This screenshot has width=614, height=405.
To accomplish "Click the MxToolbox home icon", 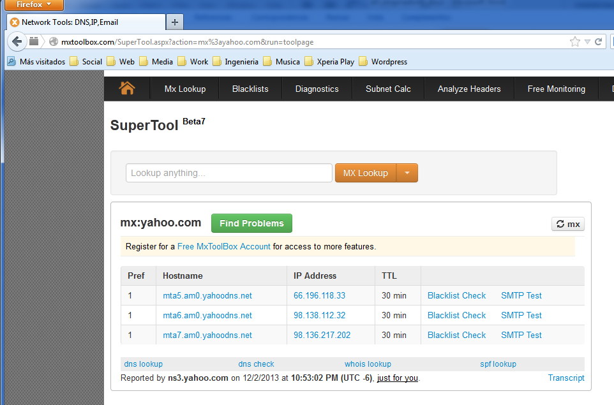I will pos(127,89).
